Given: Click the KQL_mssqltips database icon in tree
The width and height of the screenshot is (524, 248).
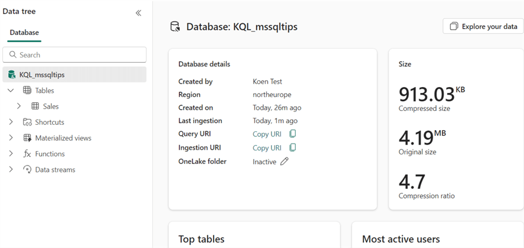Looking at the screenshot, I should pyautogui.click(x=11, y=75).
